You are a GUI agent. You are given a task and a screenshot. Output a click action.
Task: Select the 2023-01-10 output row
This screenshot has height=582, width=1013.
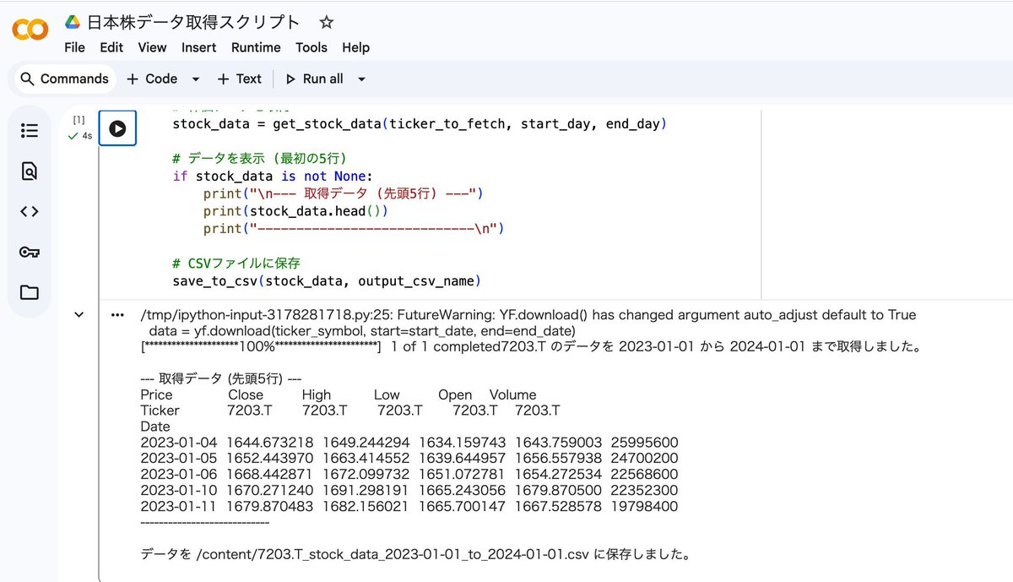point(409,491)
